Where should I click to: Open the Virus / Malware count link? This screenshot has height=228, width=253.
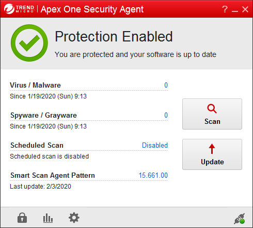coord(166,85)
